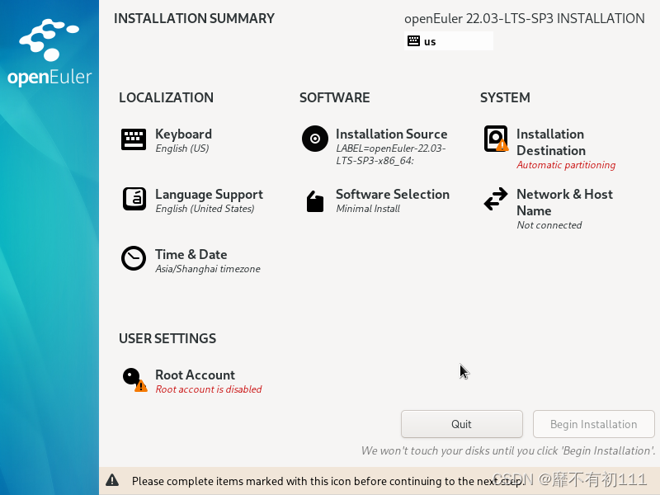This screenshot has height=495, width=660.
Task: Click 'English (United States)' language text
Action: point(205,209)
